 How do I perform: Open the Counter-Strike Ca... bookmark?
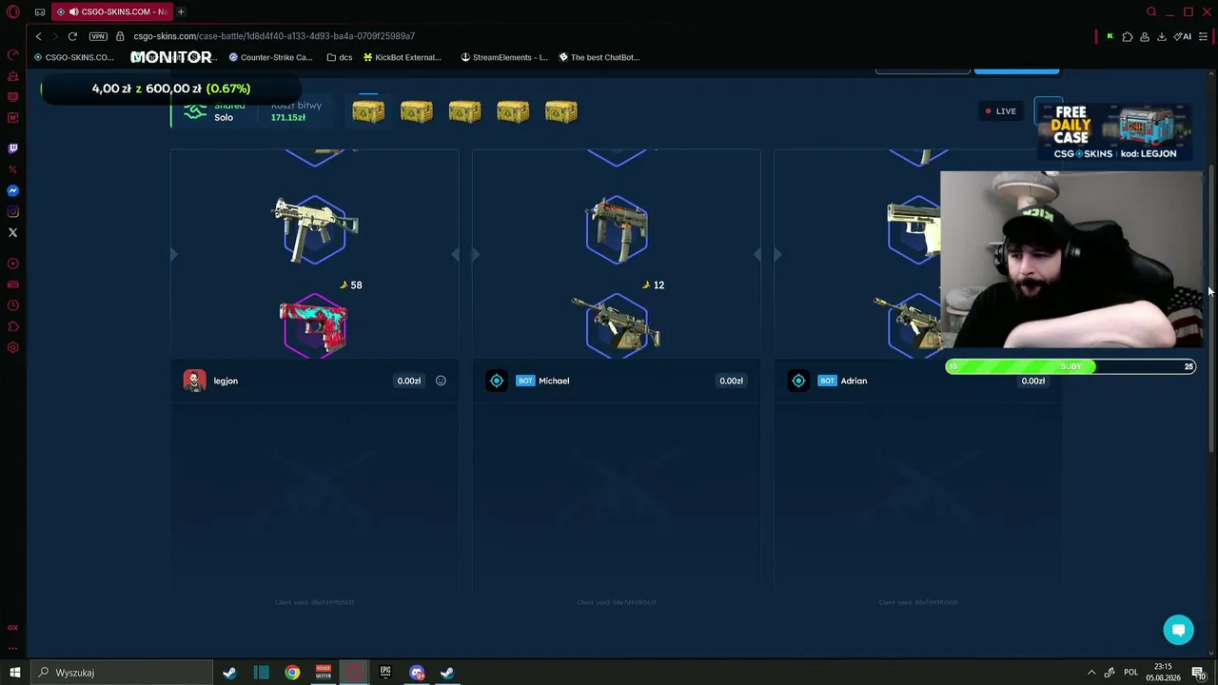270,57
